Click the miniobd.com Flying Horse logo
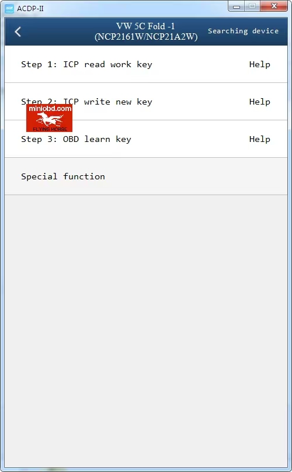Viewport: 292px width, 472px height. (50, 118)
